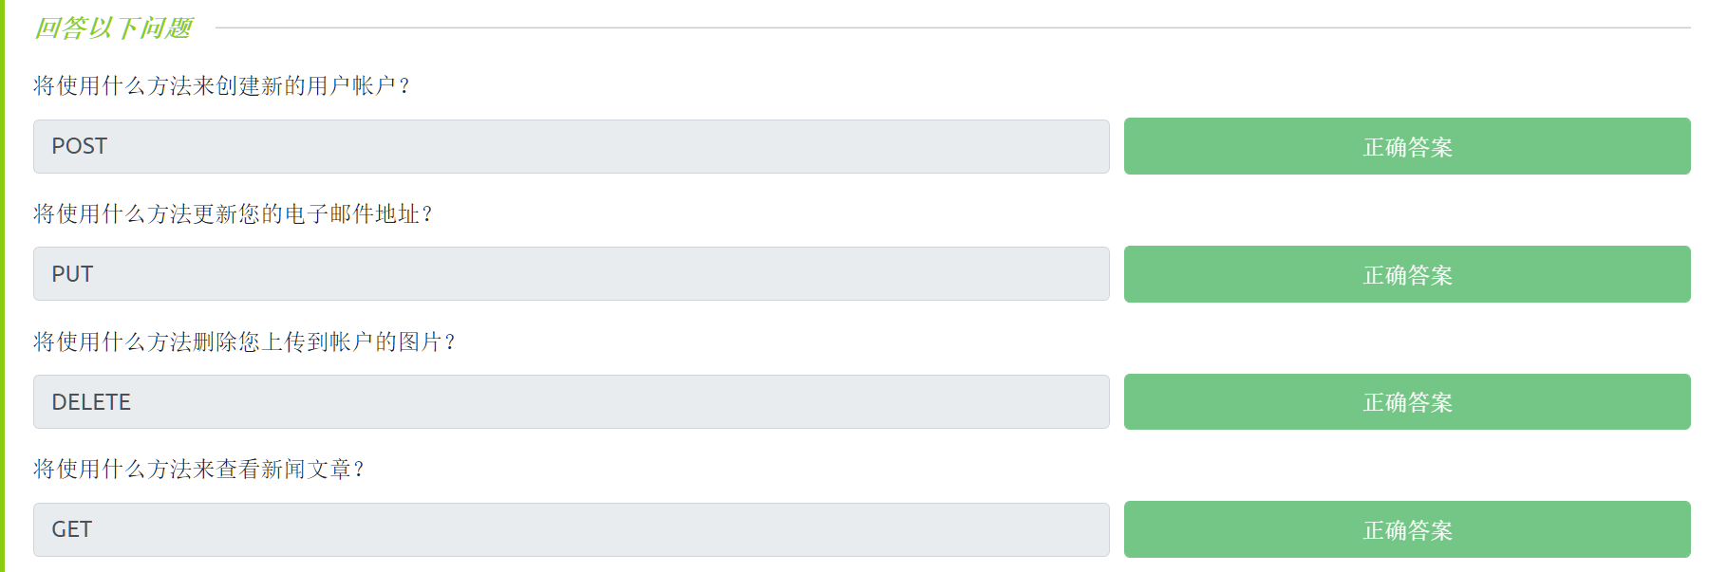Focus the answer field containing DELETE
Image resolution: width=1709 pixels, height=572 pixels.
click(x=570, y=402)
